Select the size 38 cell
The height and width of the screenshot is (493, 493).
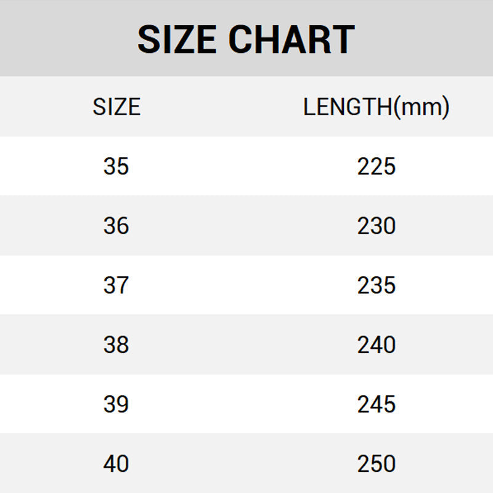(116, 344)
